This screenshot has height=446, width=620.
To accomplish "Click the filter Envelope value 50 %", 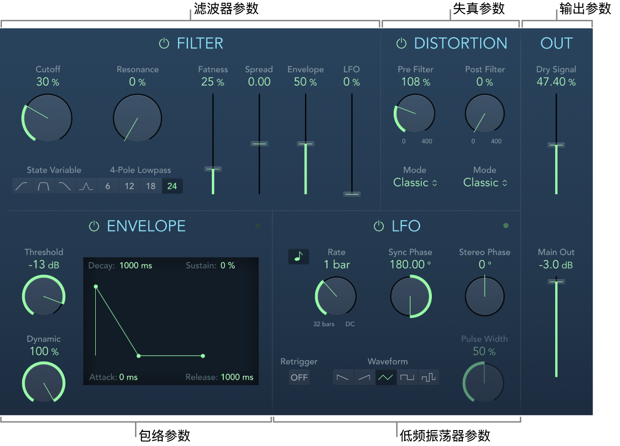I will click(x=305, y=82).
